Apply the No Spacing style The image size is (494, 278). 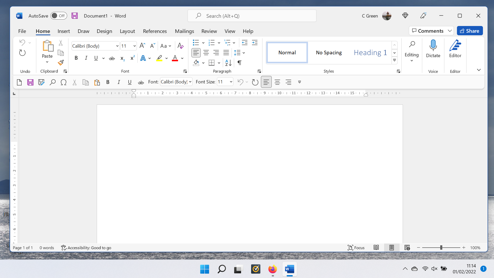[x=329, y=53]
